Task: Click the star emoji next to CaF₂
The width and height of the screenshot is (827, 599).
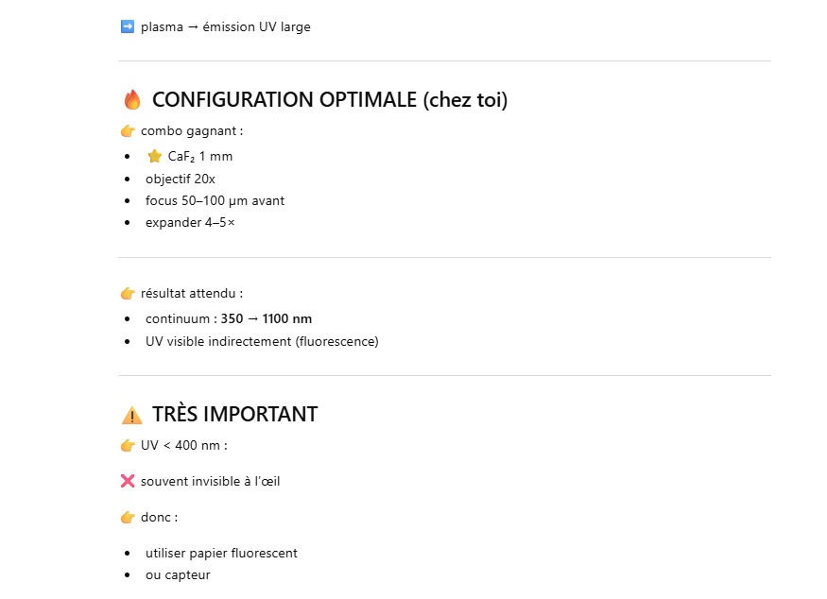Action: pos(155,156)
